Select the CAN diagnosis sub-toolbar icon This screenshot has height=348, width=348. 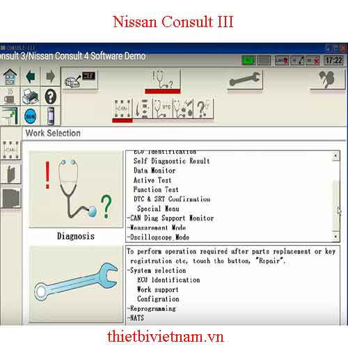(122, 109)
